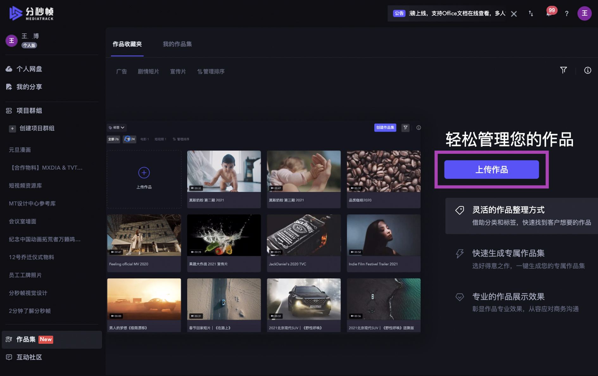Open the coffee beans video thumbnail
This screenshot has width=598, height=376.
pos(384,171)
